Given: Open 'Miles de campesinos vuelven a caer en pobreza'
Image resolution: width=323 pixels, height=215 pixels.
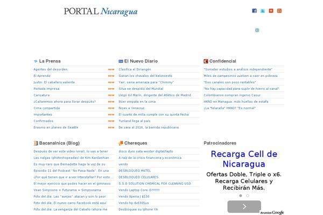Looking at the screenshot, I should pyautogui.click(x=241, y=76).
